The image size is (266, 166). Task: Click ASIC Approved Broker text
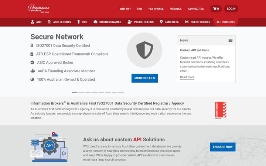(x=55, y=62)
